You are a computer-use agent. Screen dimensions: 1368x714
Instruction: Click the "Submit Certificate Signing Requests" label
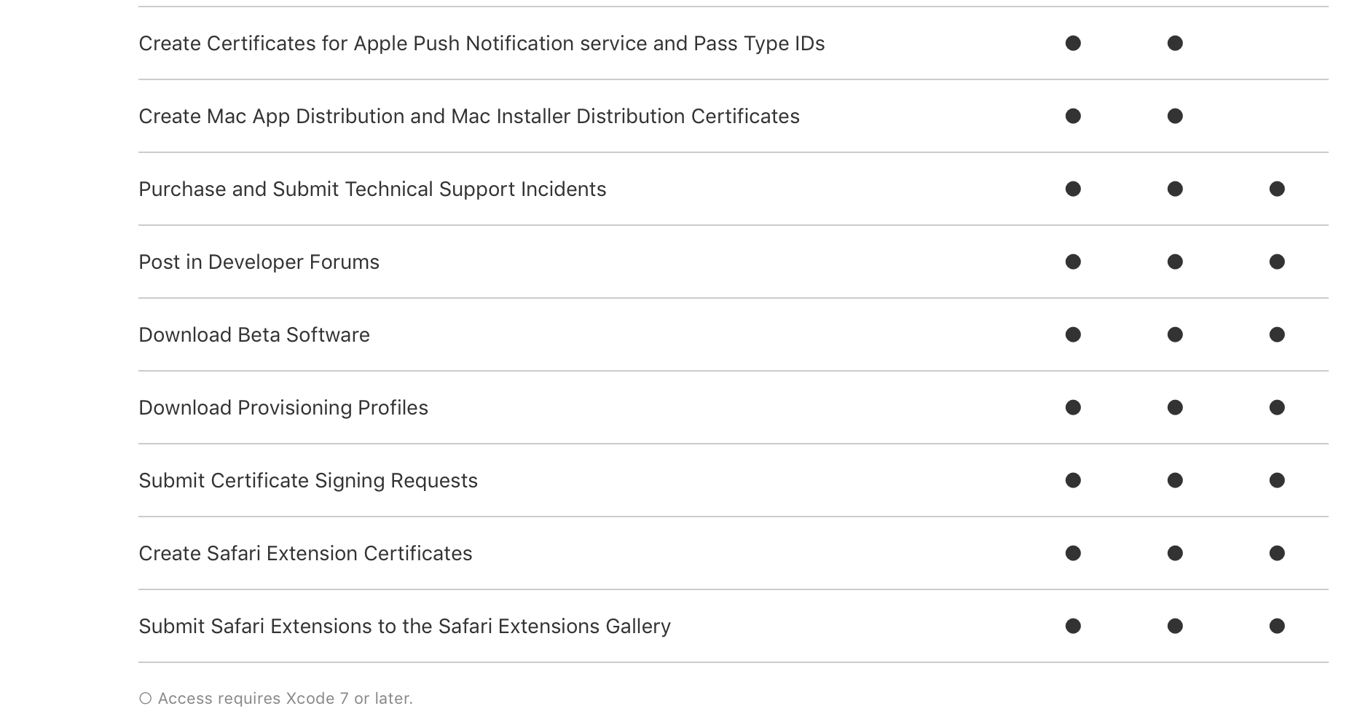pos(308,481)
